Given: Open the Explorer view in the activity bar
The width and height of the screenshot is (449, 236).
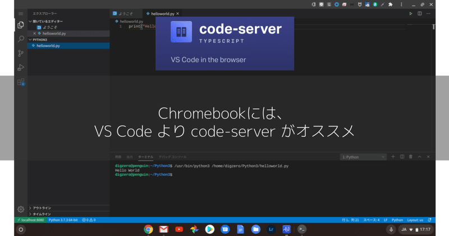Looking at the screenshot, I should [x=21, y=25].
